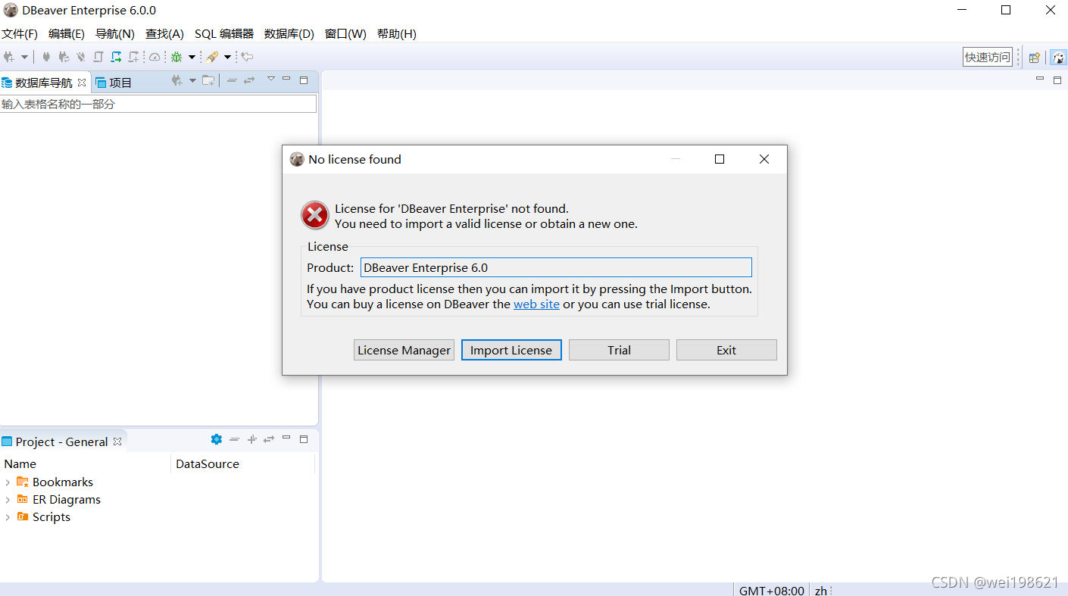Image resolution: width=1068 pixels, height=596 pixels.
Task: Click the green bug Debug icon
Action: pyautogui.click(x=176, y=57)
